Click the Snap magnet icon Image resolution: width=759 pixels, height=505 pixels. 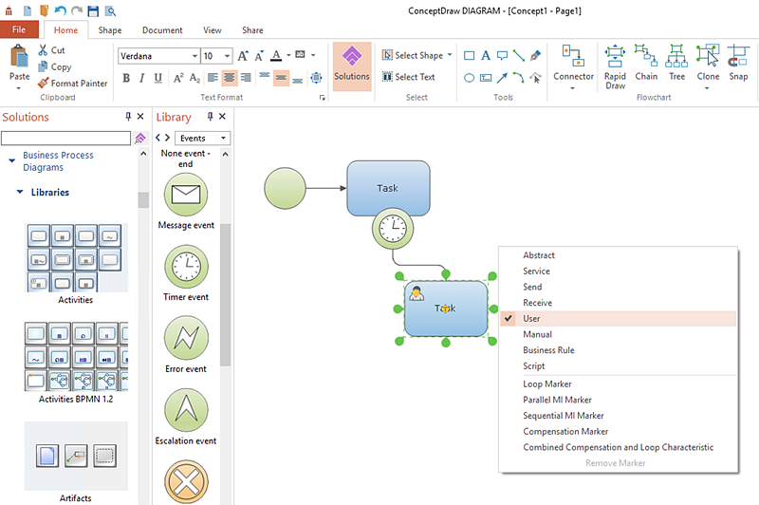738,63
